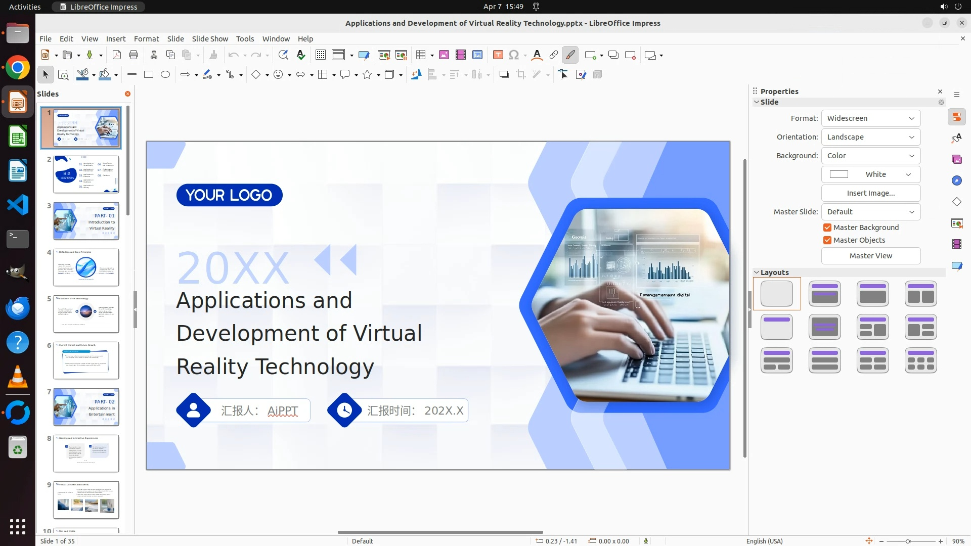
Task: Collapse the Layouts section
Action: tap(757, 272)
